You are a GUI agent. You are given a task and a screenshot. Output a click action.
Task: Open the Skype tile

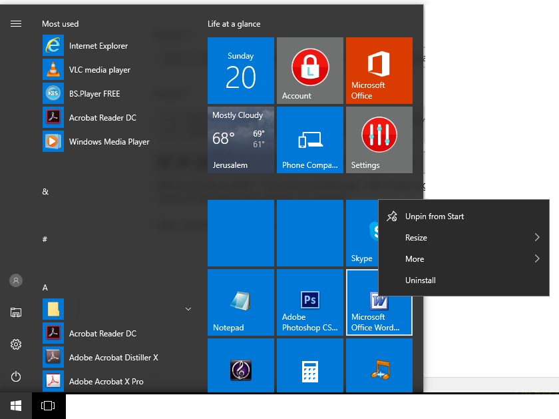tap(362, 232)
